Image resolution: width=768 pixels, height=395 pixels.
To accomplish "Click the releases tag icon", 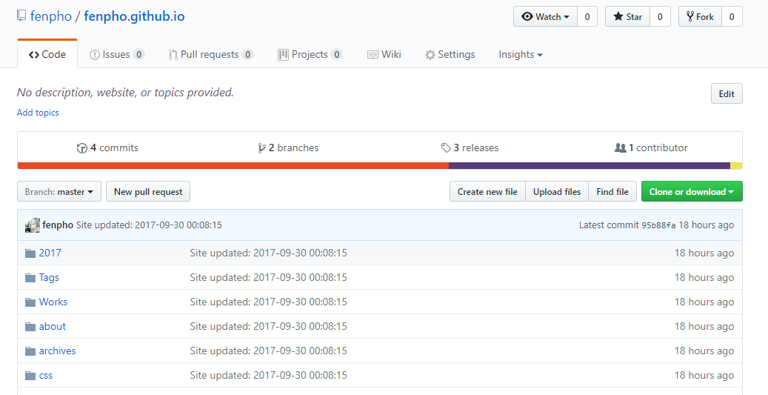I will (x=445, y=147).
